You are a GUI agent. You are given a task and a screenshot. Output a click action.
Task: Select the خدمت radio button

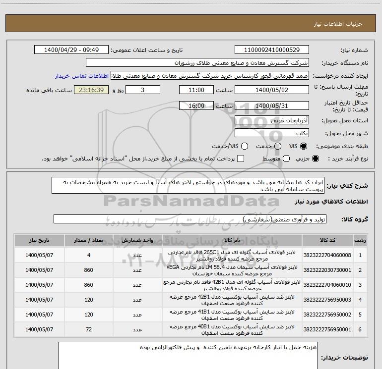coord(278,146)
